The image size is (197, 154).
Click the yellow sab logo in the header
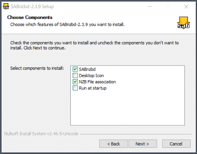(184, 23)
